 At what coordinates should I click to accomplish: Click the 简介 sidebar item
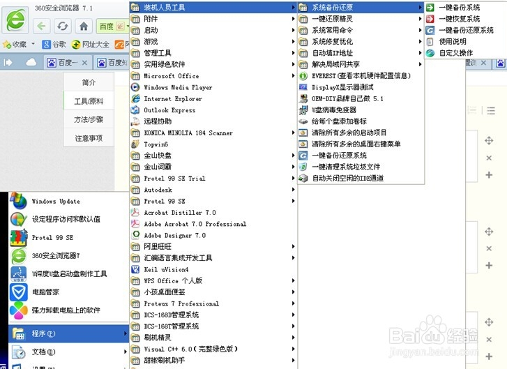click(x=89, y=82)
